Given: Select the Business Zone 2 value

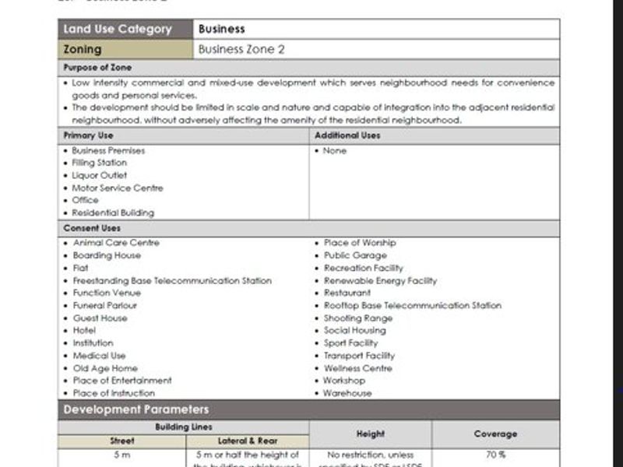Looking at the screenshot, I should pyautogui.click(x=241, y=49).
